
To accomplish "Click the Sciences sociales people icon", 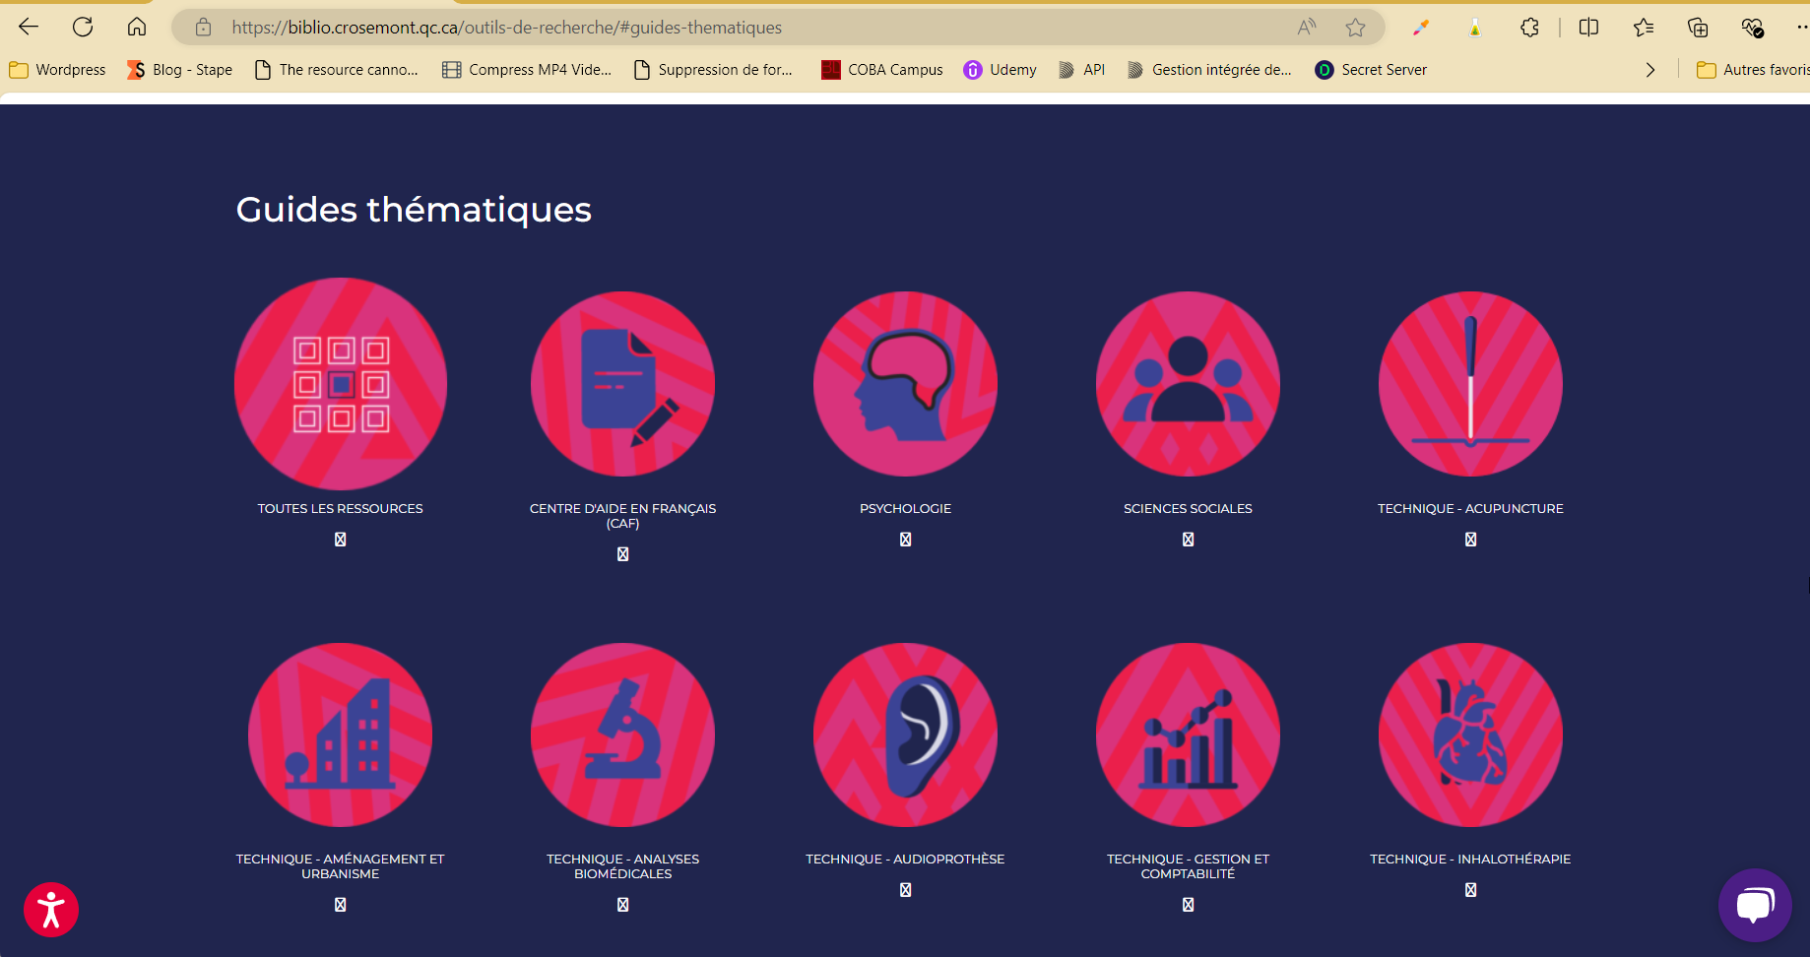I will pos(1188,384).
